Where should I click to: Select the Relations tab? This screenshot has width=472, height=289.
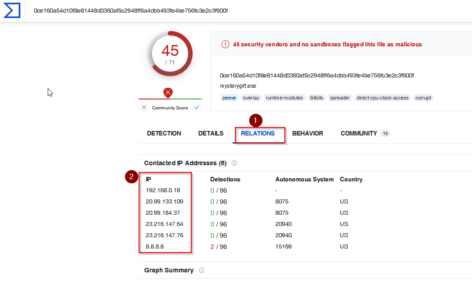(x=258, y=133)
